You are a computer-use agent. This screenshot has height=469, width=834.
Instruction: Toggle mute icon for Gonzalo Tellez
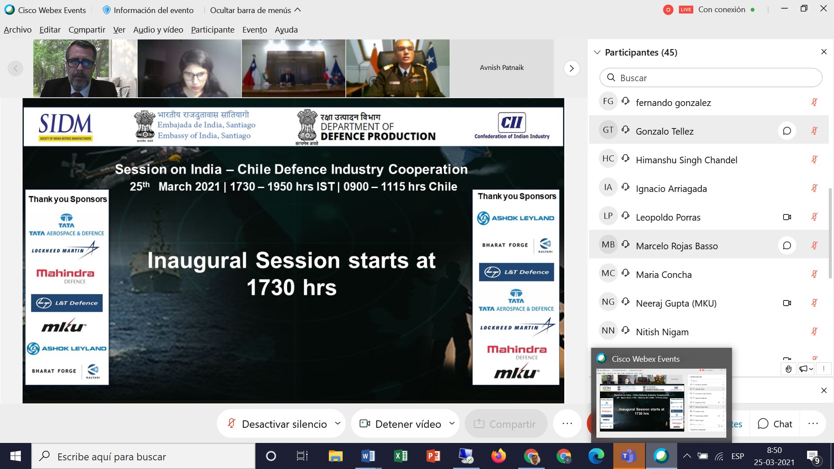pyautogui.click(x=814, y=131)
